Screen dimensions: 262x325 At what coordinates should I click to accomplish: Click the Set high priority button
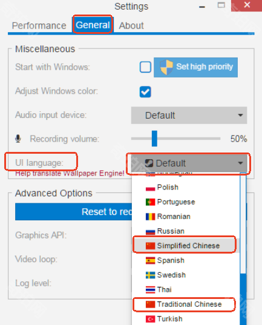195,67
